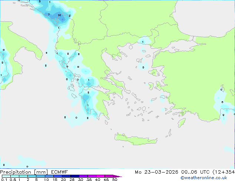Pick the 2–5 mm legend color swatch
This screenshot has height=181, width=235.
32,176
